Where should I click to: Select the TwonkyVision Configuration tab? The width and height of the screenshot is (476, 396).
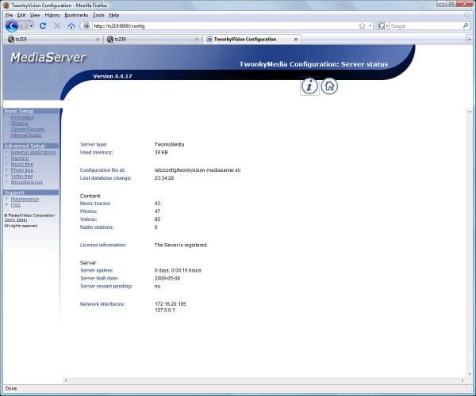pos(252,40)
